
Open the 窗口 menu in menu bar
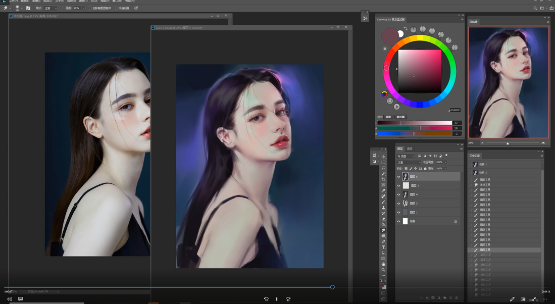click(117, 1)
